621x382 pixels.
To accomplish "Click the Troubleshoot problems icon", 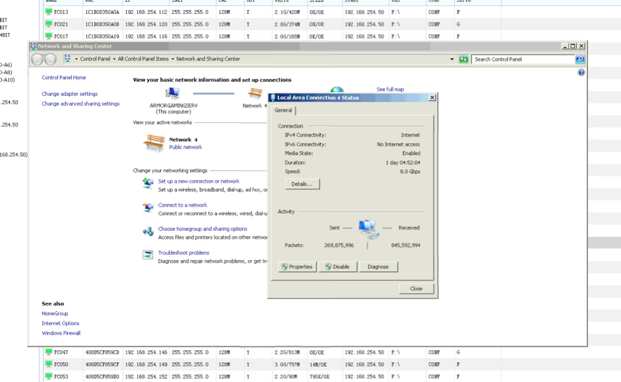I will 148,255.
